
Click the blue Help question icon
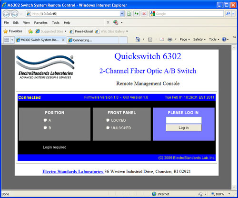224,39
